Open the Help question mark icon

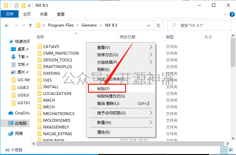click(232, 14)
